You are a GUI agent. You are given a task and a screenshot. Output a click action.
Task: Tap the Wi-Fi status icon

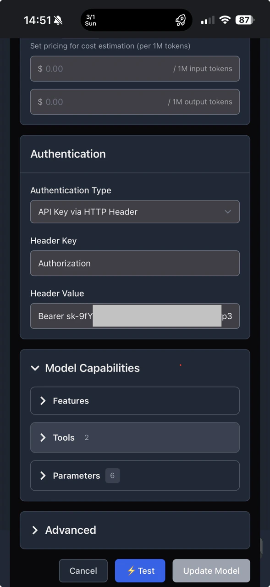224,20
